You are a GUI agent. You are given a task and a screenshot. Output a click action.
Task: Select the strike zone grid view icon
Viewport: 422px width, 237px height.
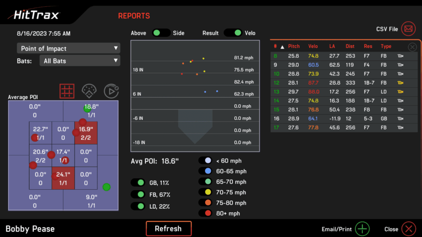coord(67,91)
